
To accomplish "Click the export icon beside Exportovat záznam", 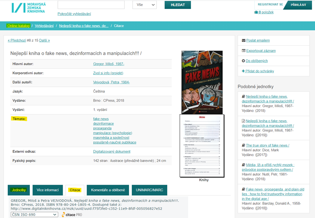I will 243,51.
